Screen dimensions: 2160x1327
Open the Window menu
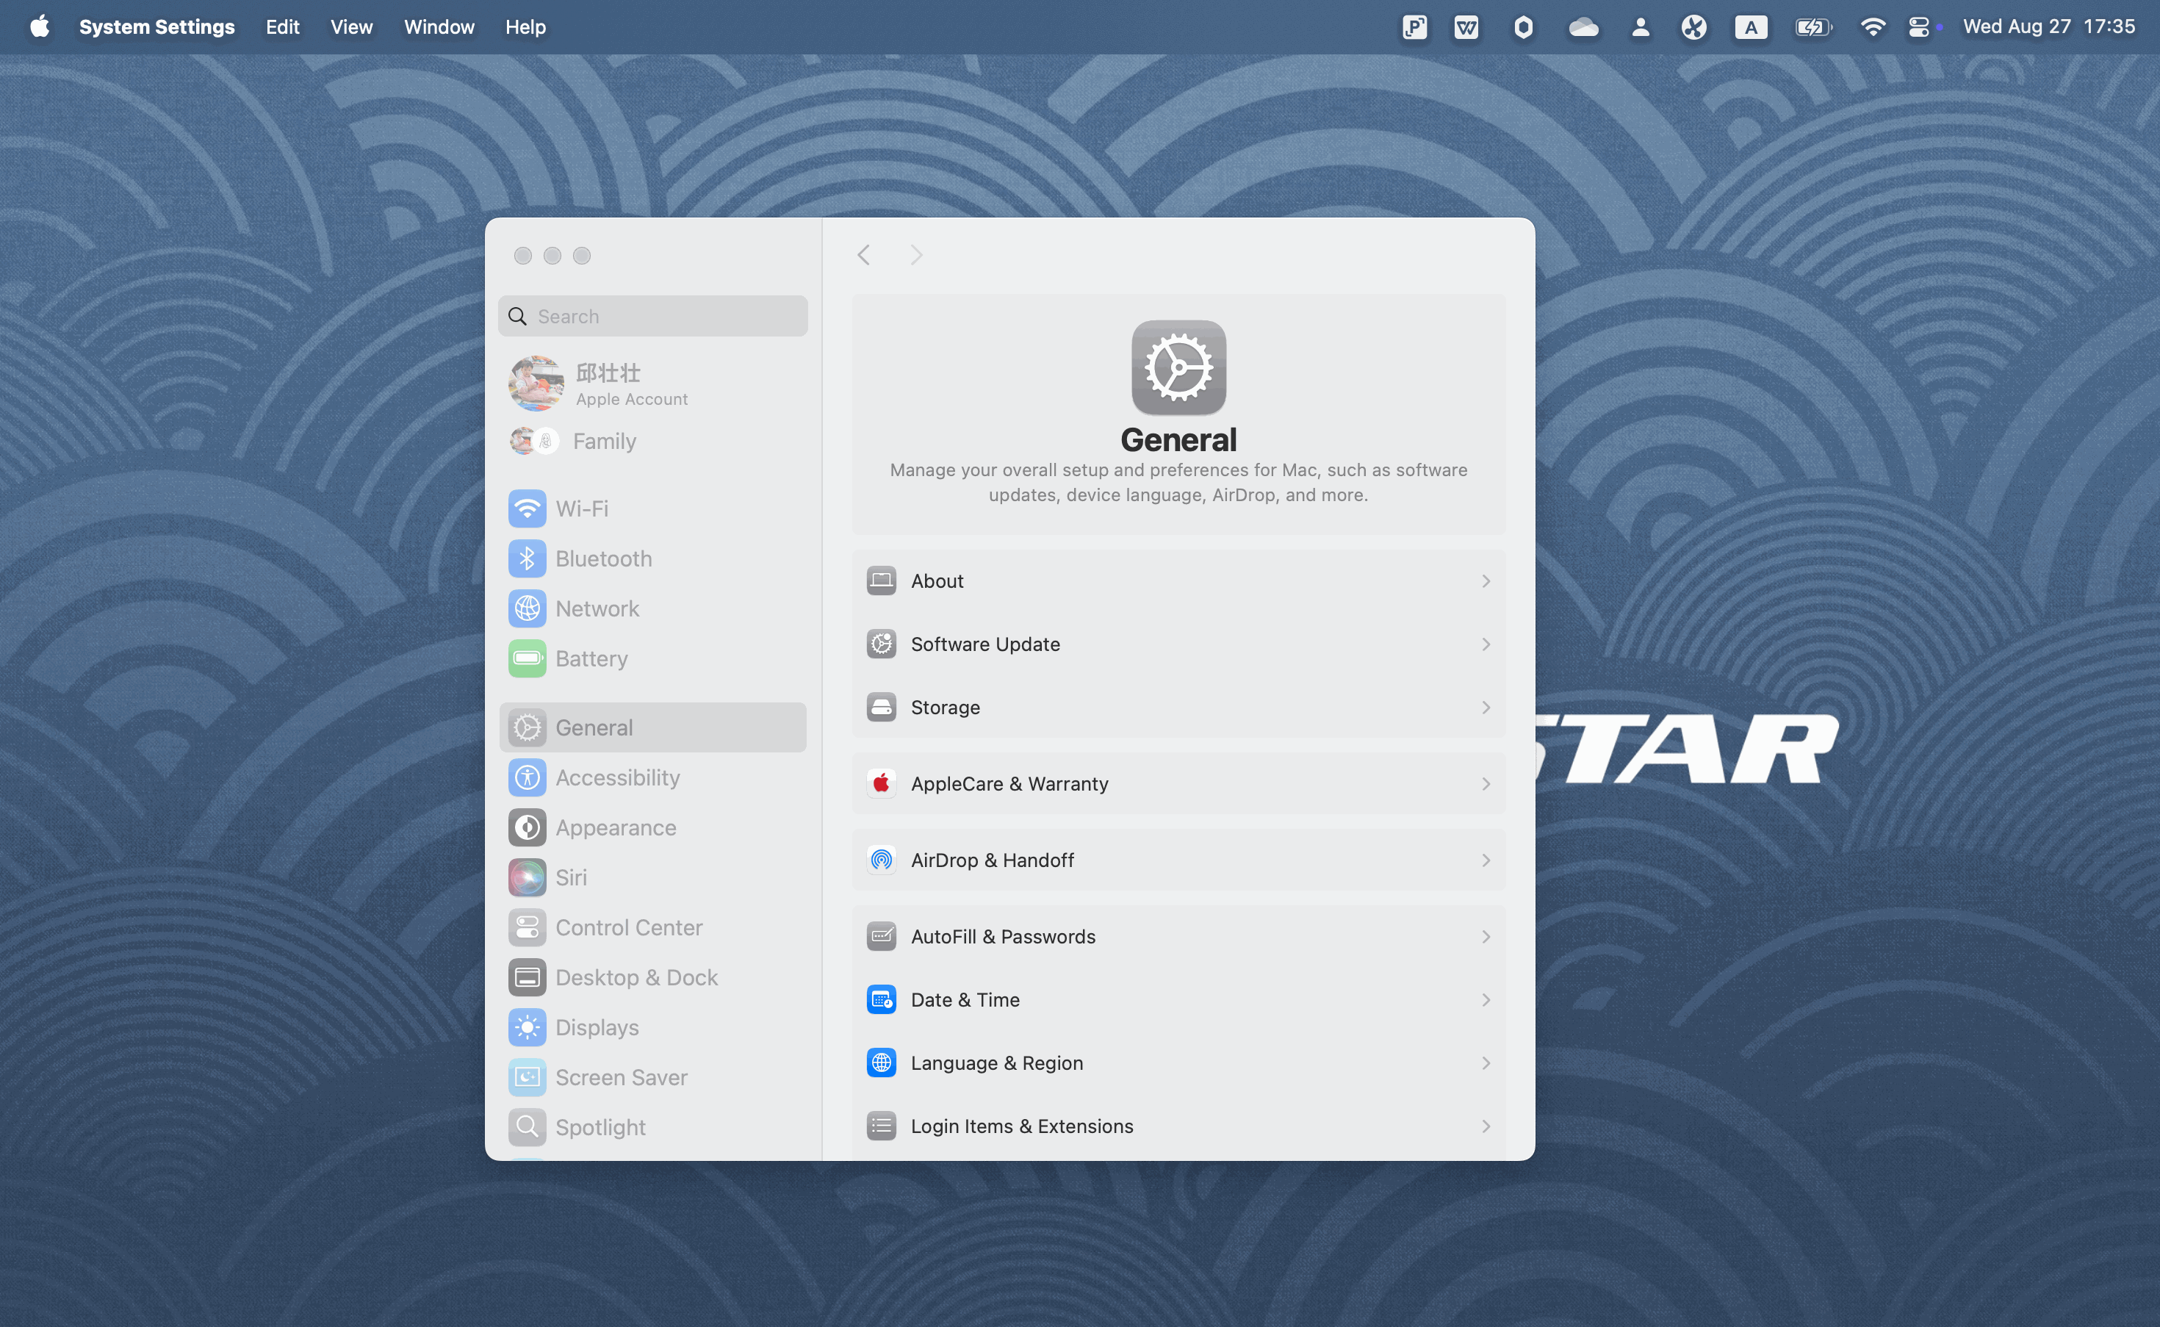pyautogui.click(x=439, y=26)
